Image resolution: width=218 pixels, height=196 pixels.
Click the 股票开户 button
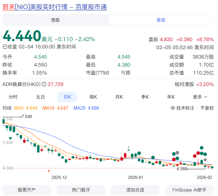coord(27,190)
